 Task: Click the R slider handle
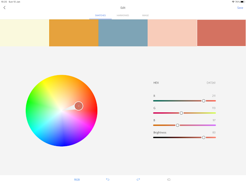click(204, 101)
